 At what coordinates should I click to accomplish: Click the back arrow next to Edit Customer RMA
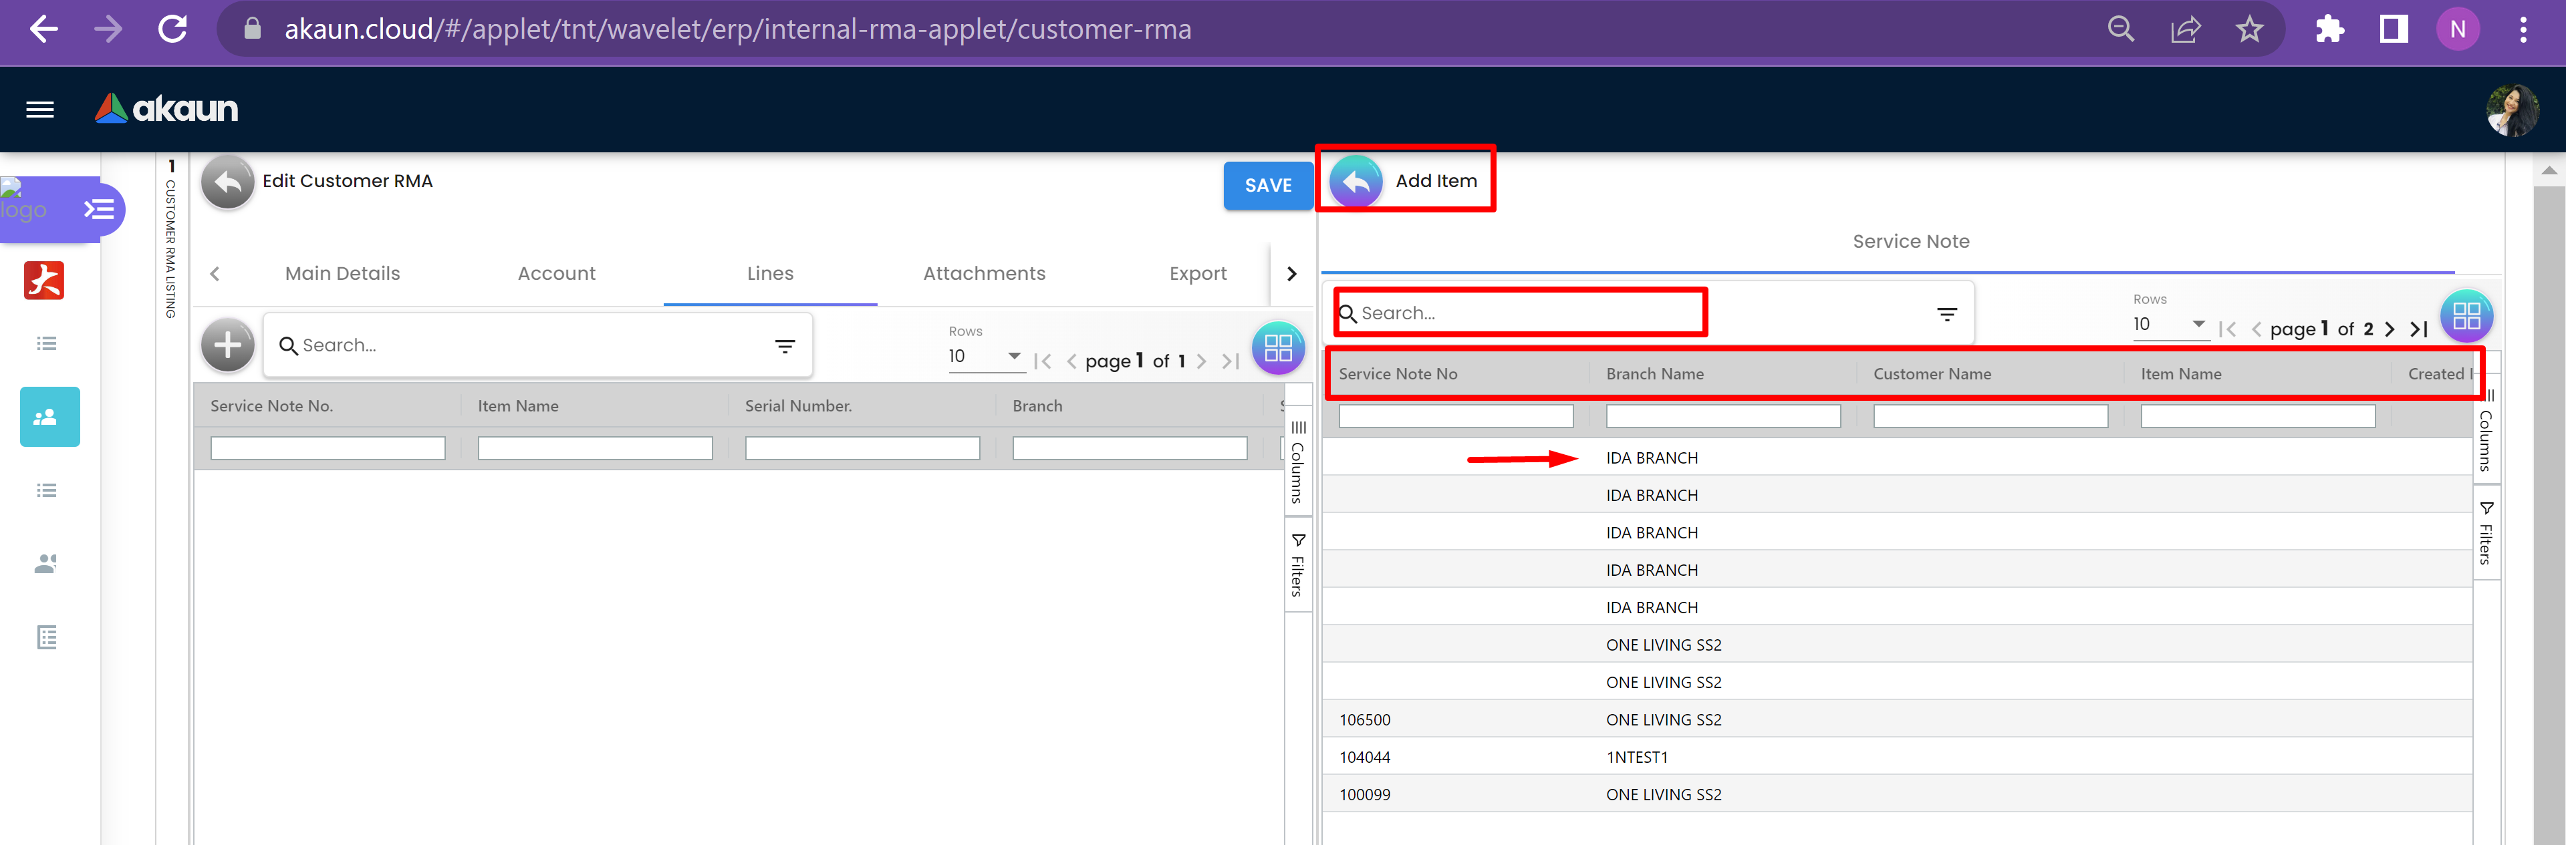(x=227, y=182)
